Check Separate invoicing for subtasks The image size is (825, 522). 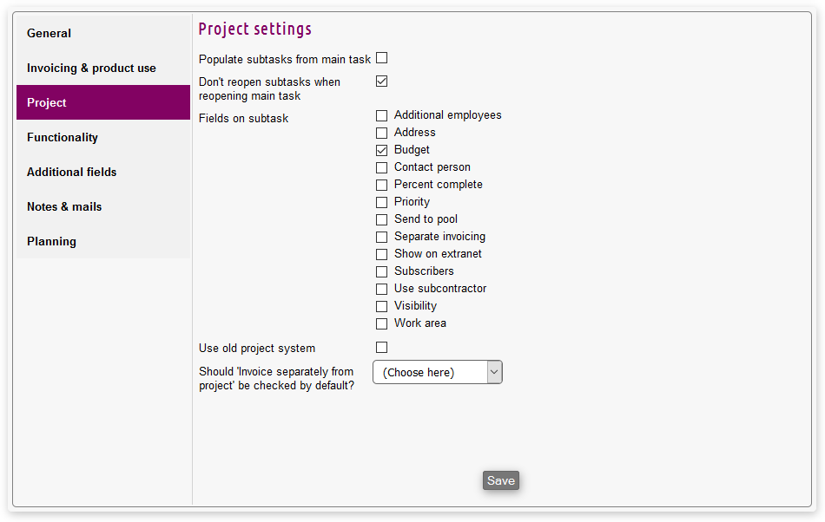pyautogui.click(x=381, y=237)
